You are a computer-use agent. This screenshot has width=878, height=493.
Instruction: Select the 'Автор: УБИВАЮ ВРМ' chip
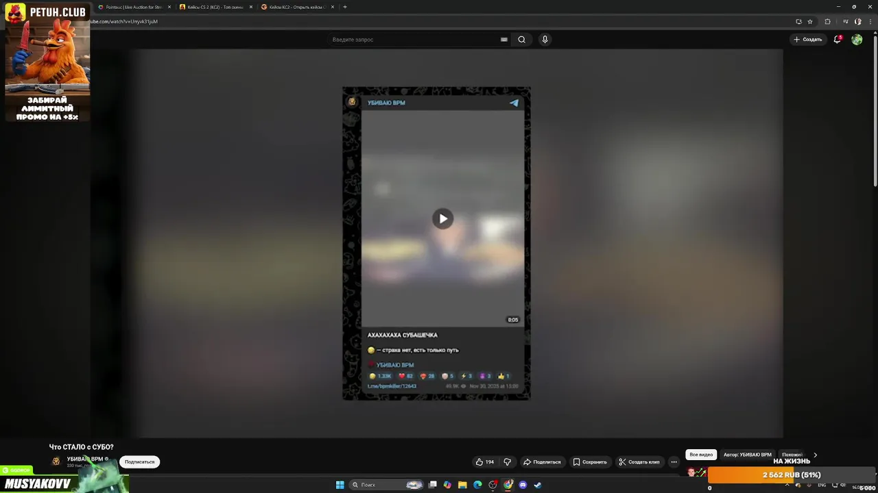pos(748,455)
